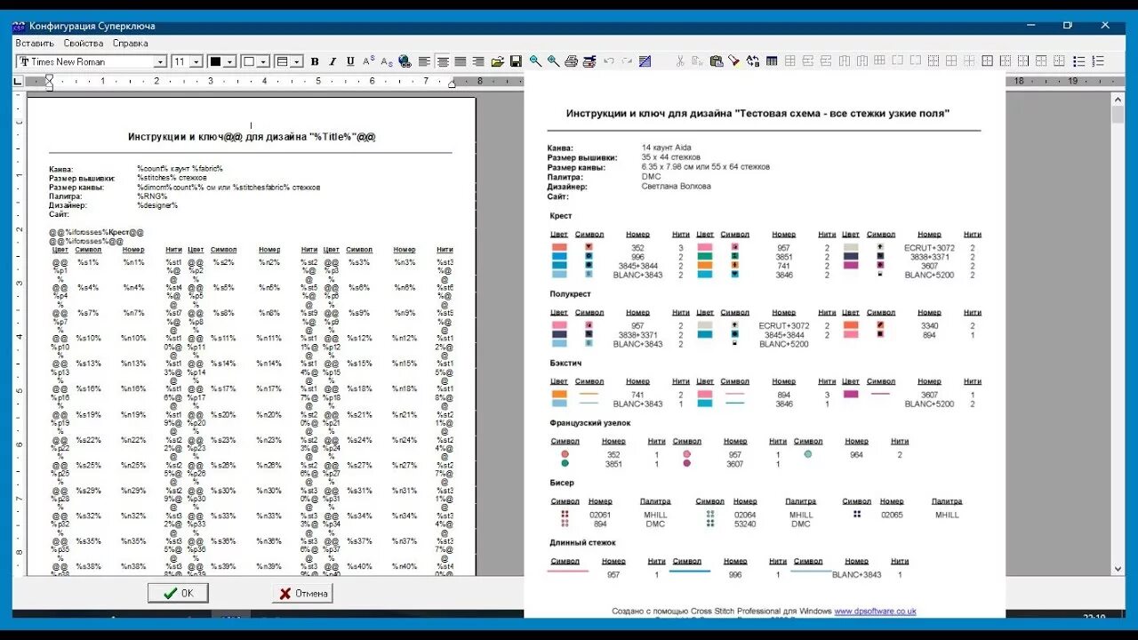Click the 02061 bead number
This screenshot has width=1138, height=640.
pyautogui.click(x=600, y=515)
